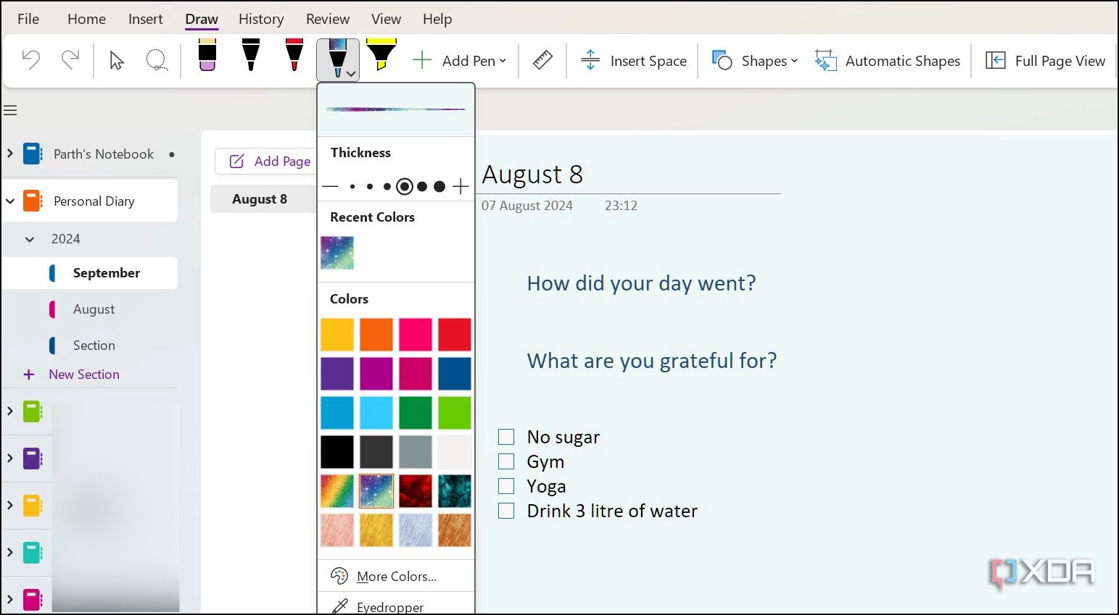Increase pen thickness with plus icon
This screenshot has width=1119, height=615.
pyautogui.click(x=461, y=187)
